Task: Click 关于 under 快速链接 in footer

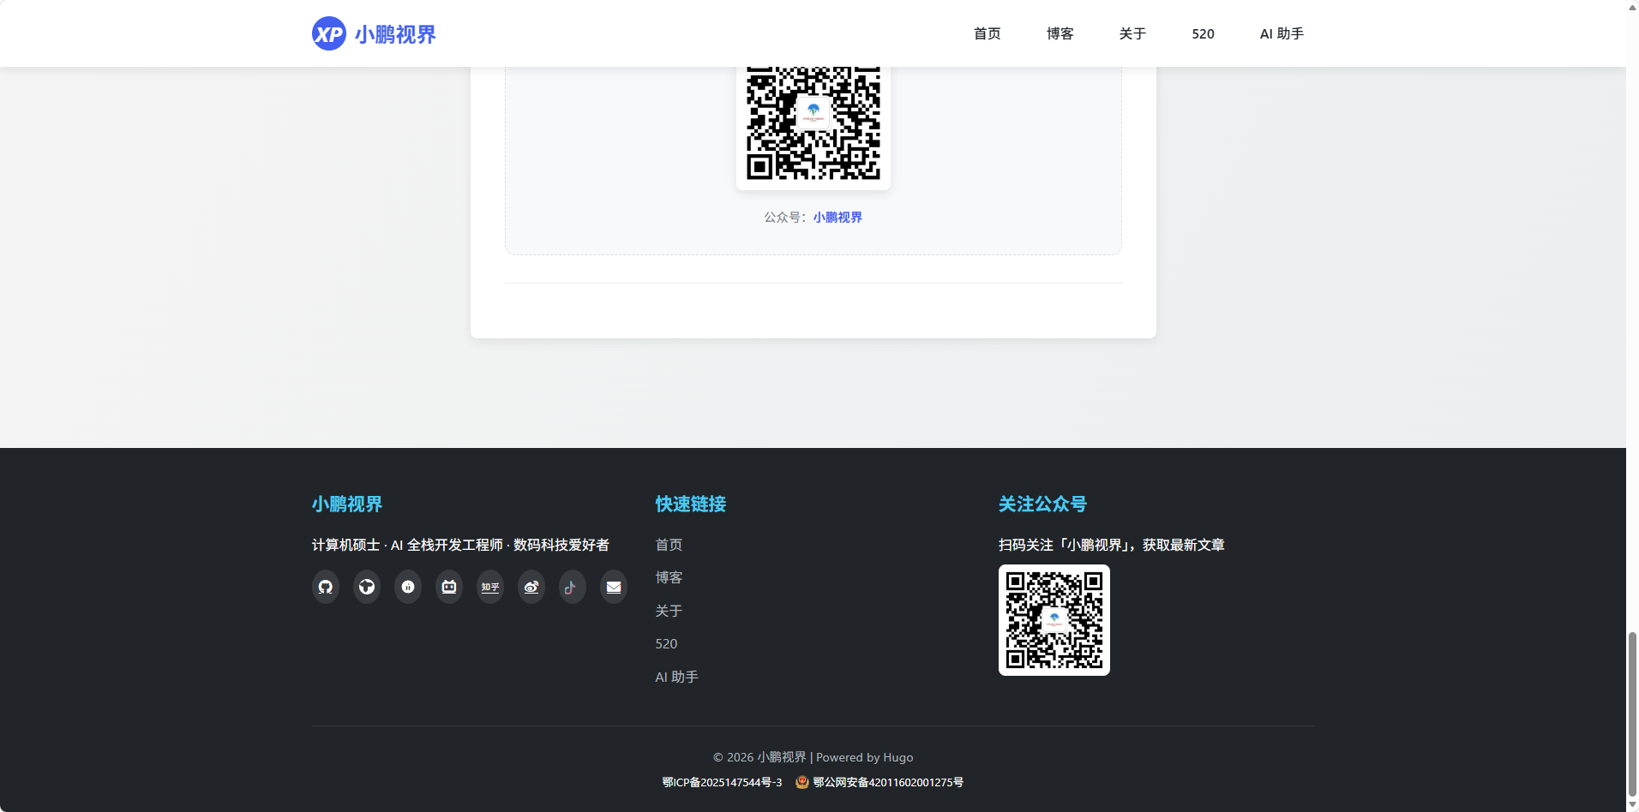Action: [669, 611]
